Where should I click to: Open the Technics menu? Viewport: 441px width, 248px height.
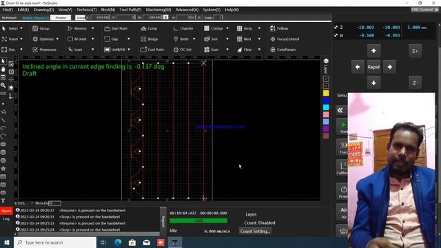(x=86, y=10)
